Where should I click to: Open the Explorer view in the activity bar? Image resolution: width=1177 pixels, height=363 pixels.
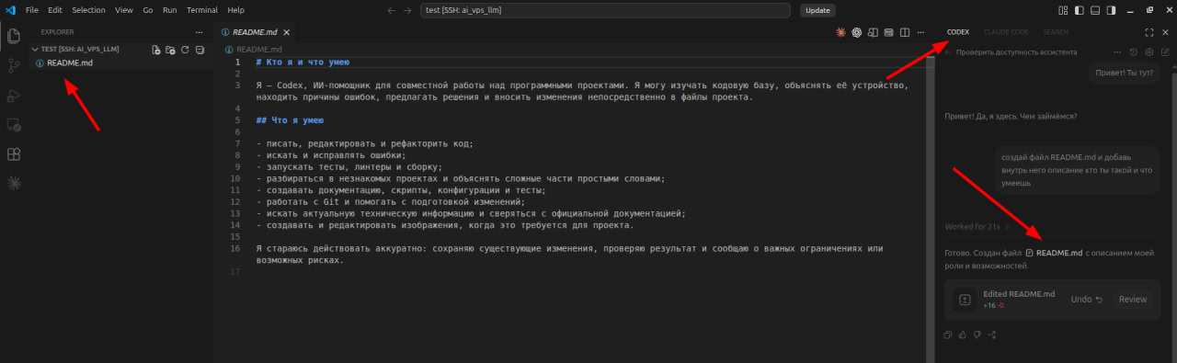(x=14, y=36)
